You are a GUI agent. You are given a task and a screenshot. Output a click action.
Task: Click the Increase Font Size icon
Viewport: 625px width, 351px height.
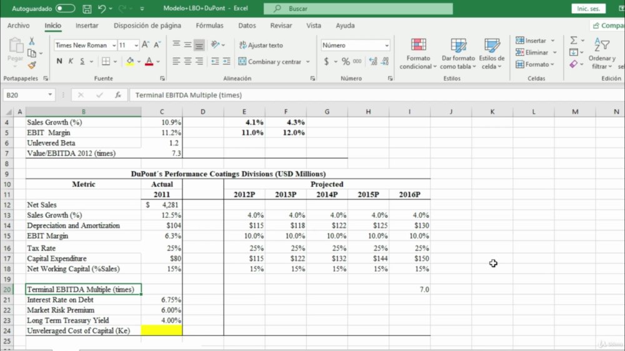[146, 45]
